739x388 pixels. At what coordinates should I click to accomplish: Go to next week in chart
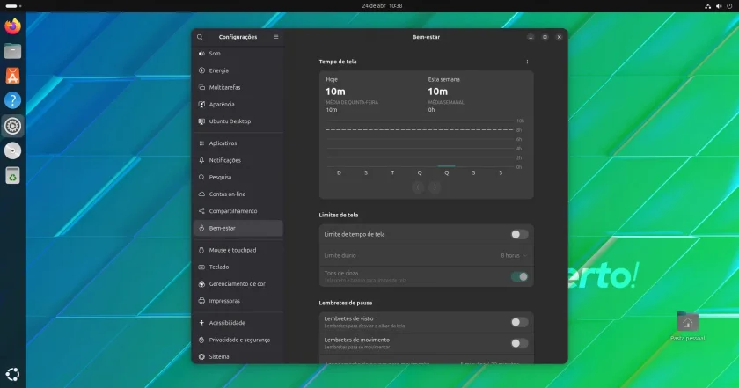coord(435,187)
